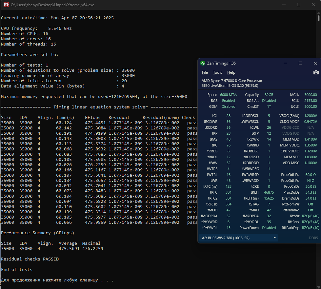This screenshot has height=289, width=321.
Task: Minimize the ZenTimings window
Action: point(285,63)
